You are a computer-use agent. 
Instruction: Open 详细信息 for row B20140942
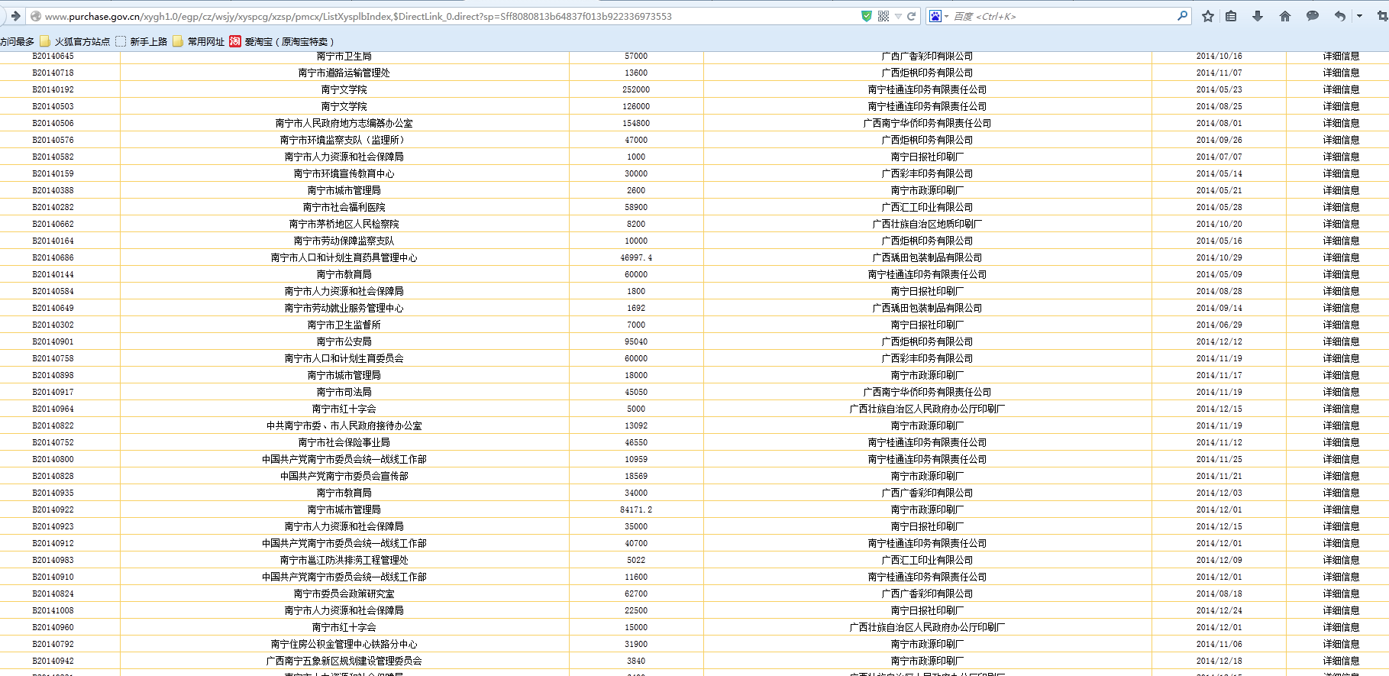click(1341, 661)
